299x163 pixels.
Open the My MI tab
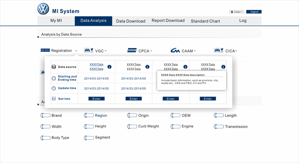56,21
